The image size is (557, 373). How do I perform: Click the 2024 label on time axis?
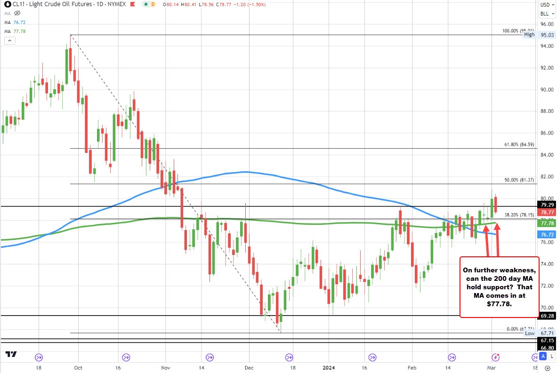(x=329, y=368)
